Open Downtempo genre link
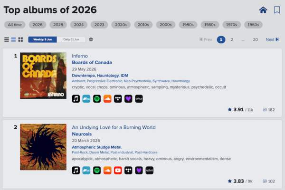 [x=84, y=76]
